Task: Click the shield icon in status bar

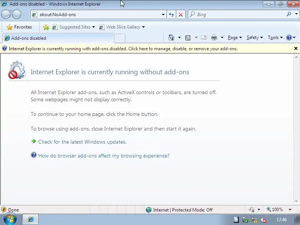Action: (x=4, y=210)
